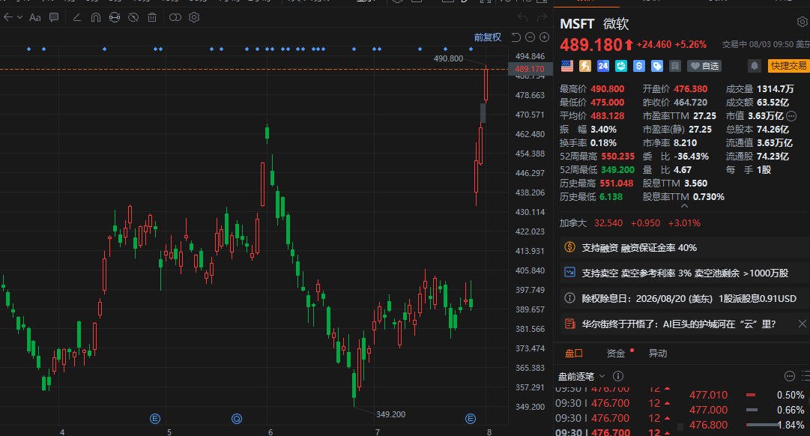810x436 pixels.
Task: Click the earnings E marker near 8
Action: tap(470, 419)
